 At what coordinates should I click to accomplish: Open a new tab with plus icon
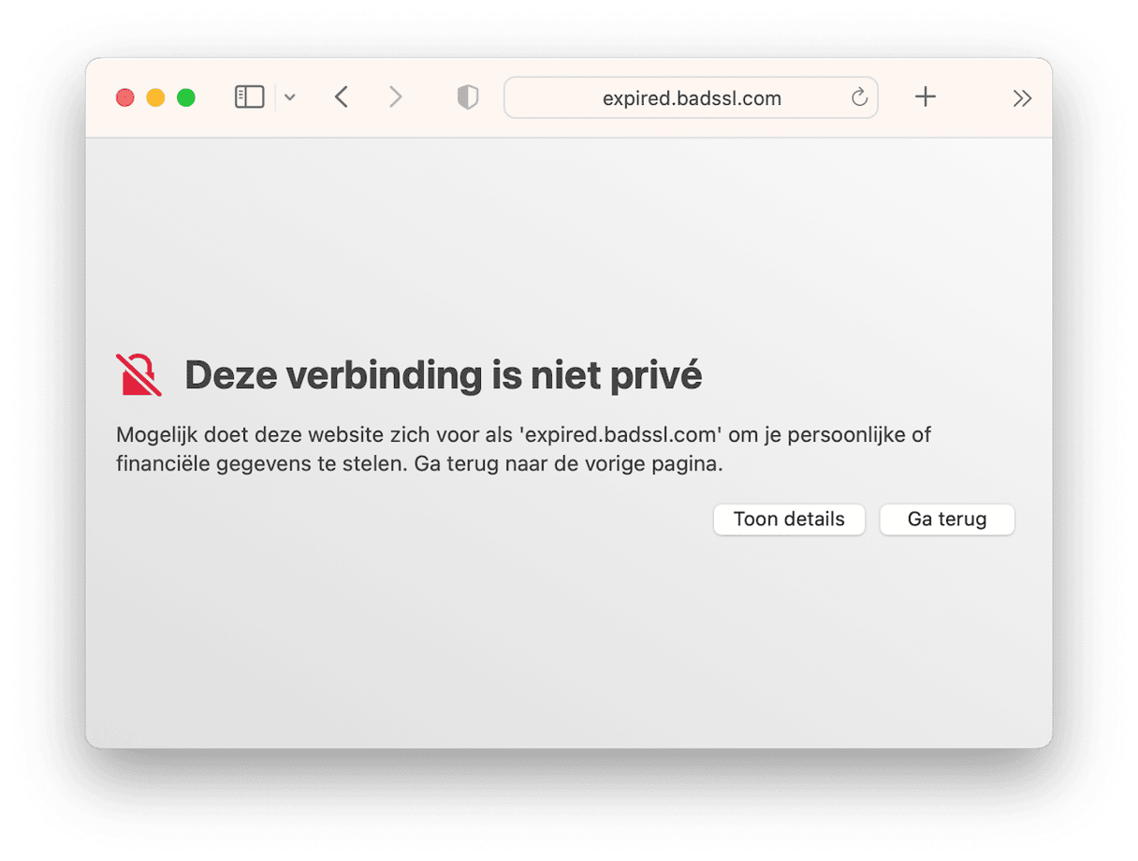coord(926,96)
